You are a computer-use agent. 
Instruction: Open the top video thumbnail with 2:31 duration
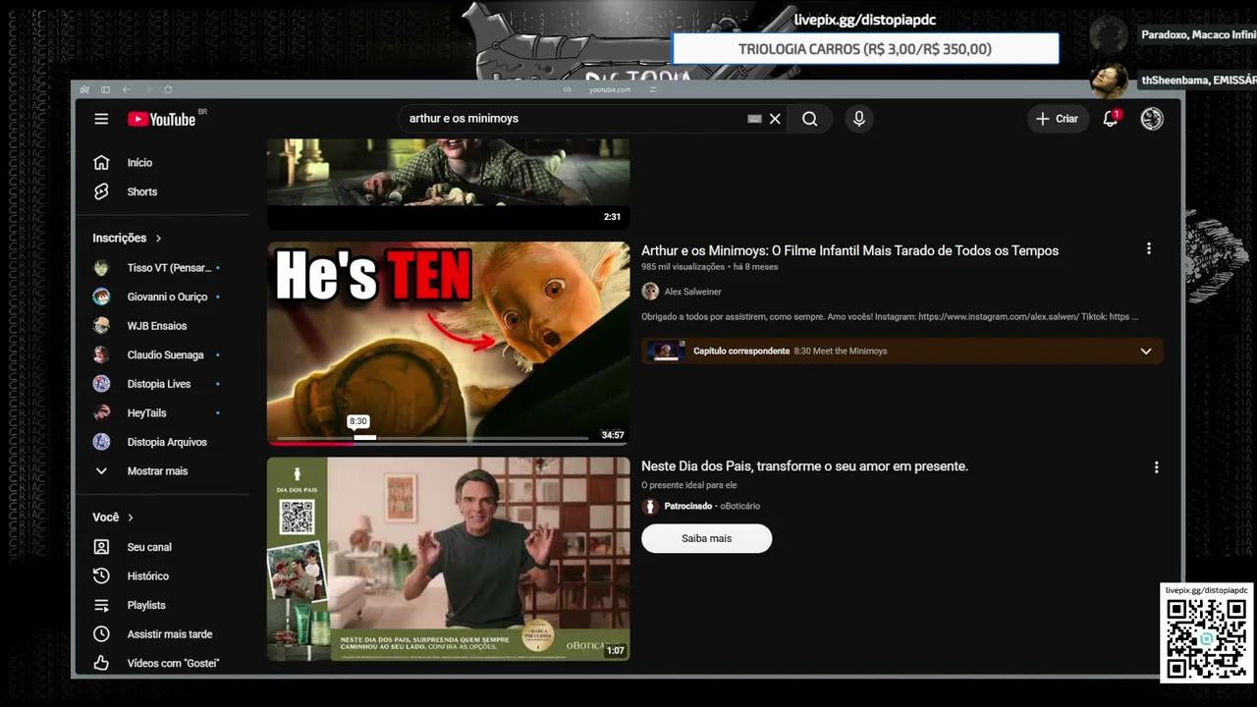click(449, 184)
